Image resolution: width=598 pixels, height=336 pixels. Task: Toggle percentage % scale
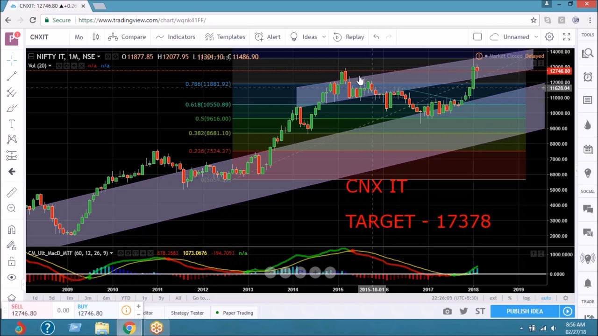point(510,298)
